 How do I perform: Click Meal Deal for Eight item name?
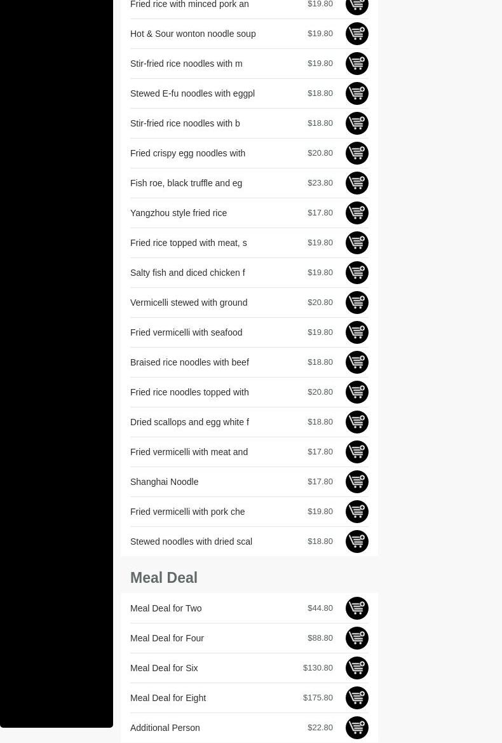click(168, 698)
